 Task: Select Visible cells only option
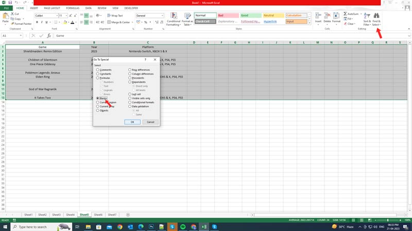tap(130, 98)
